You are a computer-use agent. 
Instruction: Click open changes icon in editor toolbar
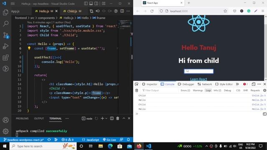pos(91,11)
